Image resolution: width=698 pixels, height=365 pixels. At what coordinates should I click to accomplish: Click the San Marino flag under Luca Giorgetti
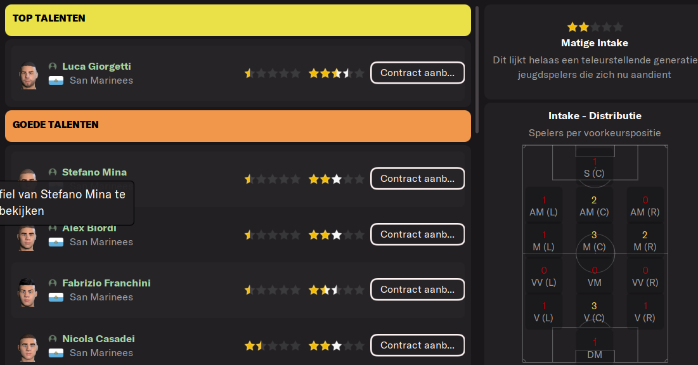56,80
